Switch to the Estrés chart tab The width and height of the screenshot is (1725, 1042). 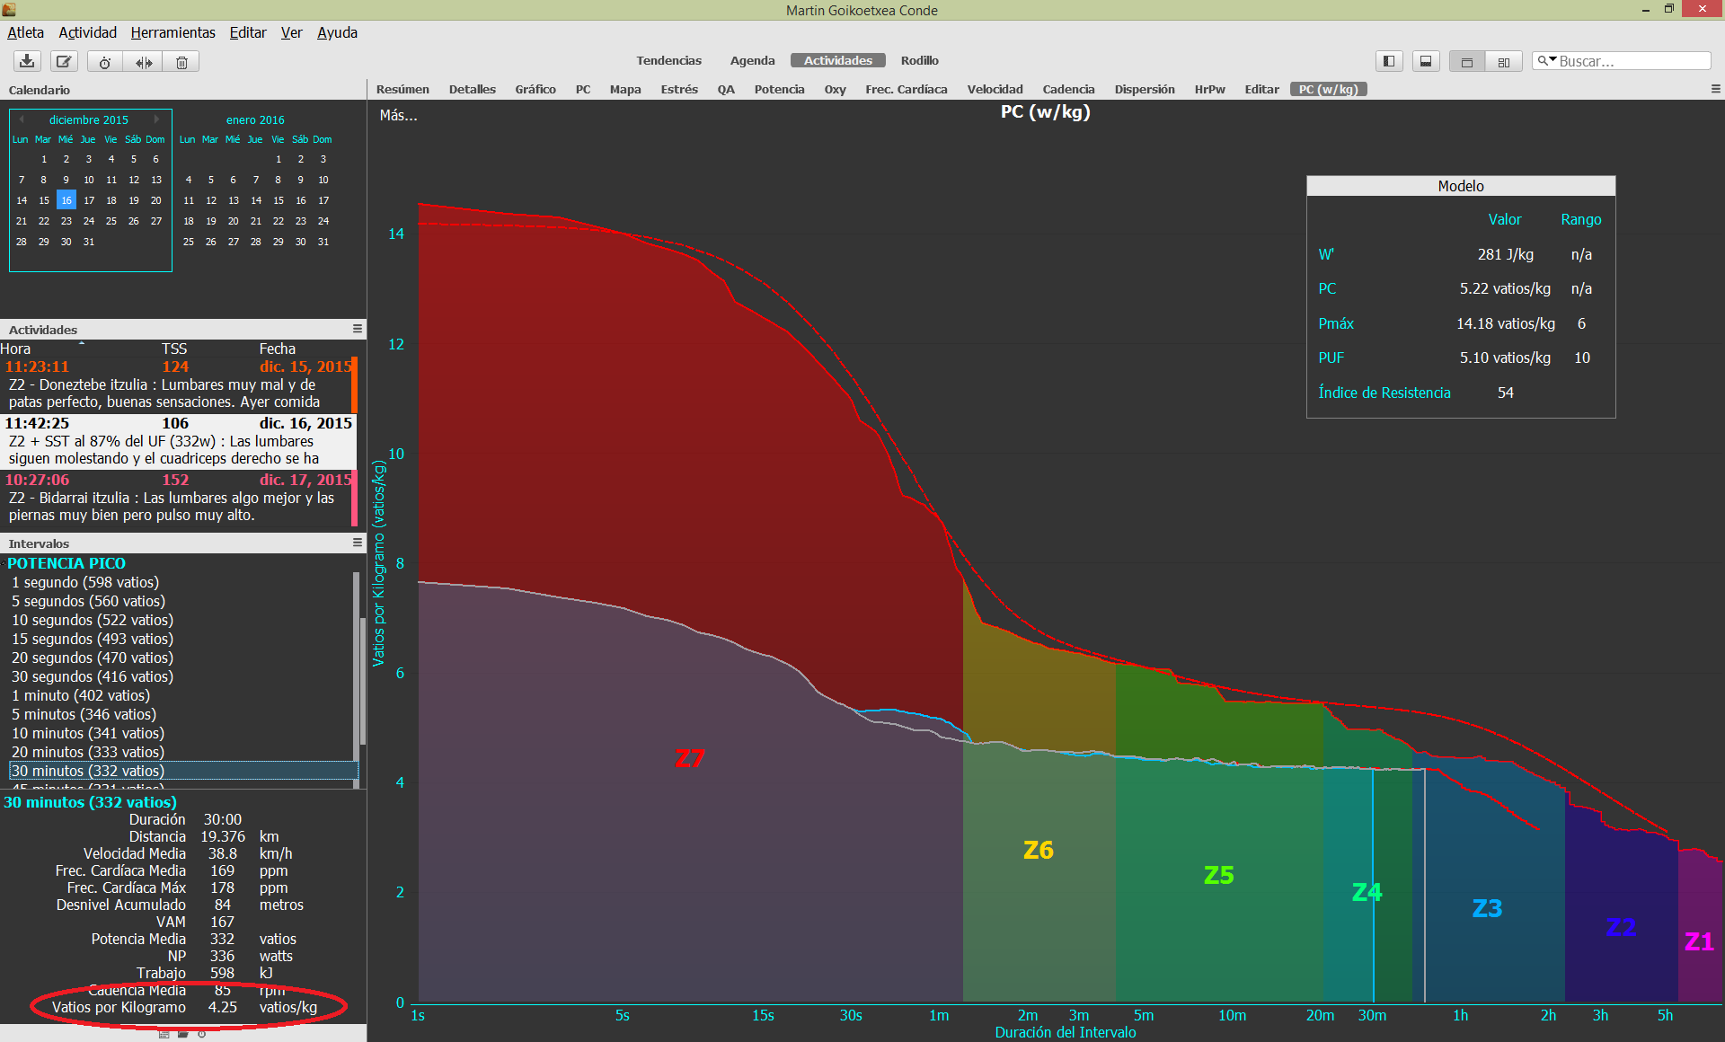coord(678,89)
